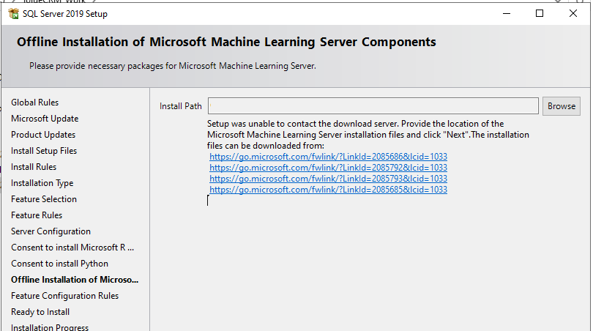The width and height of the screenshot is (593, 331).
Task: Click inside the Install Path field
Action: tap(373, 106)
